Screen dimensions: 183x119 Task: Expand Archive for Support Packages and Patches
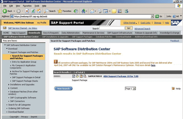click(11, 71)
